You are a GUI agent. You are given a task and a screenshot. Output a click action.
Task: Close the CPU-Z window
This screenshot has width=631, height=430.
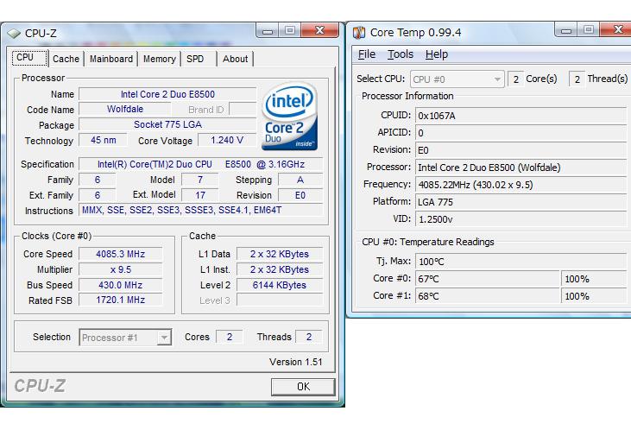(319, 30)
